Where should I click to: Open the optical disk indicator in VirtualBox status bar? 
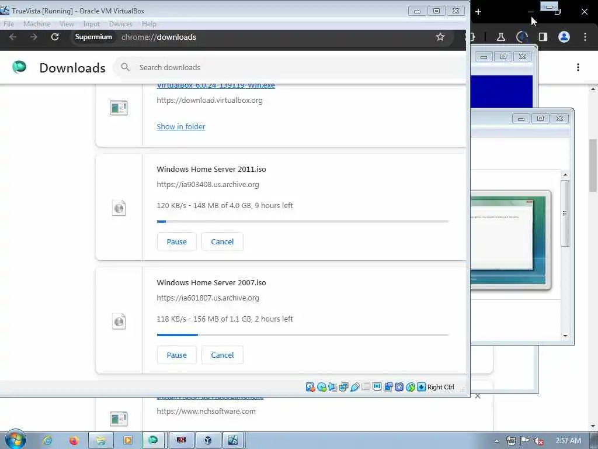(322, 387)
